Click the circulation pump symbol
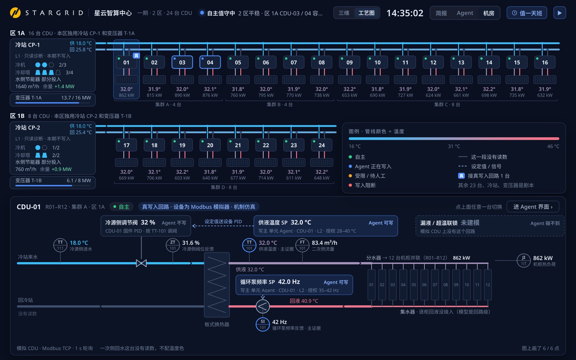The height and width of the screenshot is (360, 576). pyautogui.click(x=262, y=306)
